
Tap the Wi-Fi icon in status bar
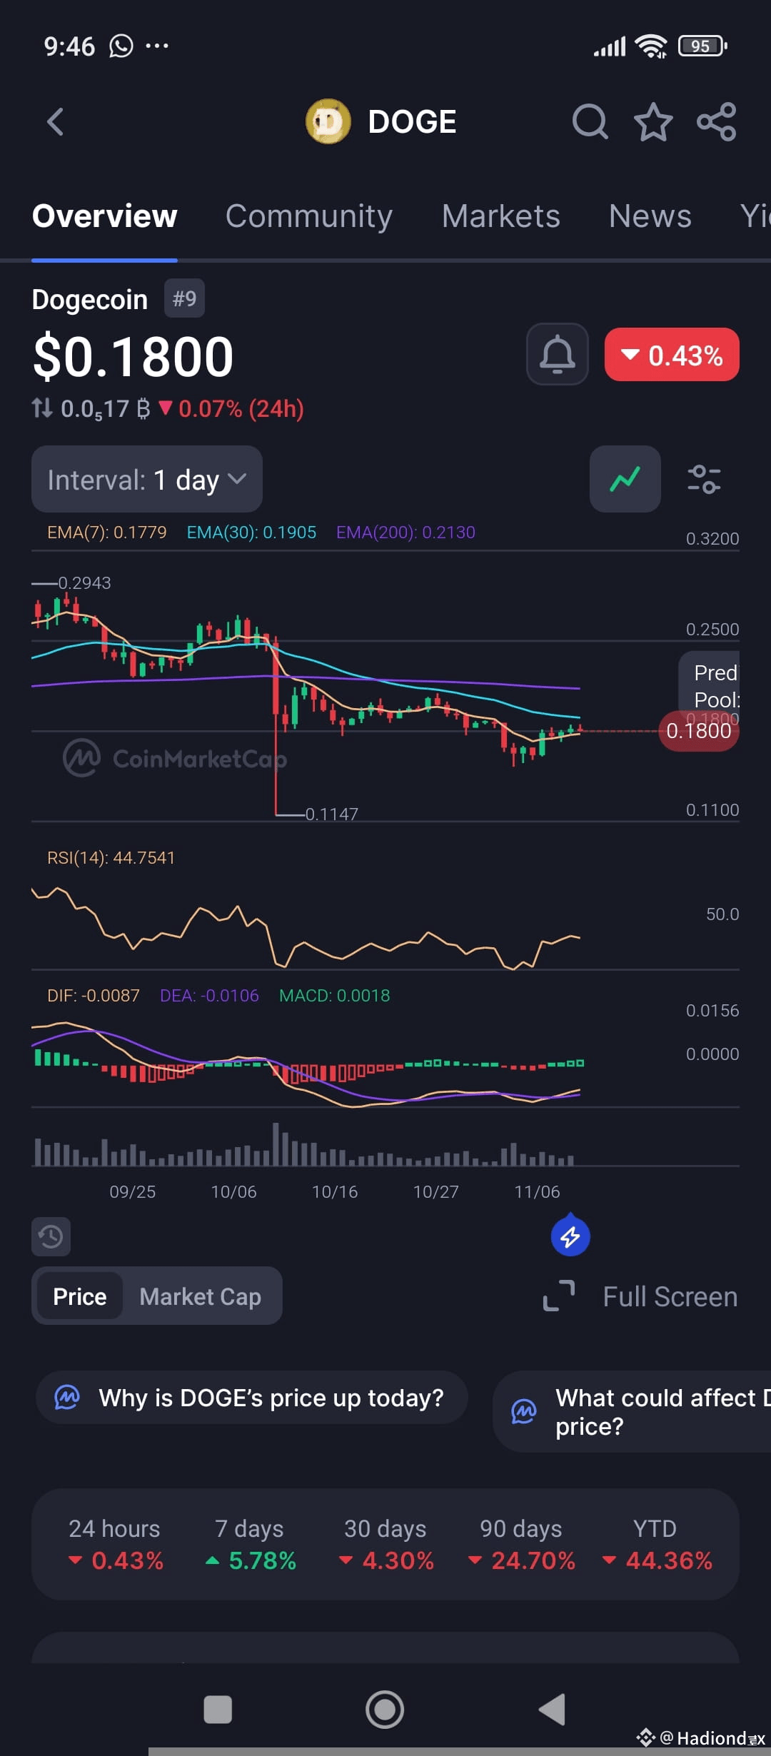(x=651, y=46)
